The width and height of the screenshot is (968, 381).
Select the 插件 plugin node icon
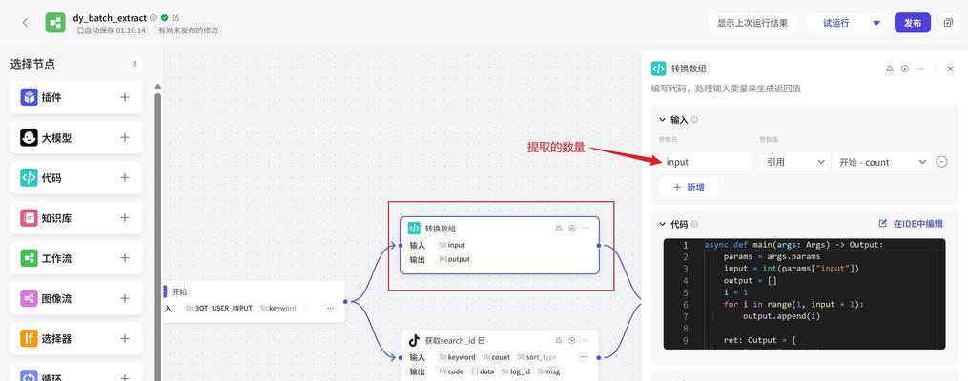point(29,97)
